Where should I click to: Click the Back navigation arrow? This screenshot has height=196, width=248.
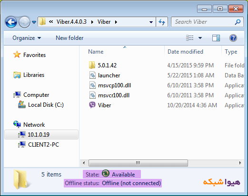[x=11, y=22]
